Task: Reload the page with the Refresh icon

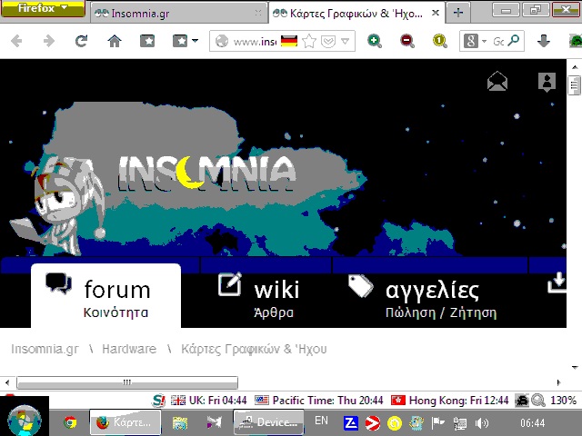Action: pyautogui.click(x=81, y=41)
